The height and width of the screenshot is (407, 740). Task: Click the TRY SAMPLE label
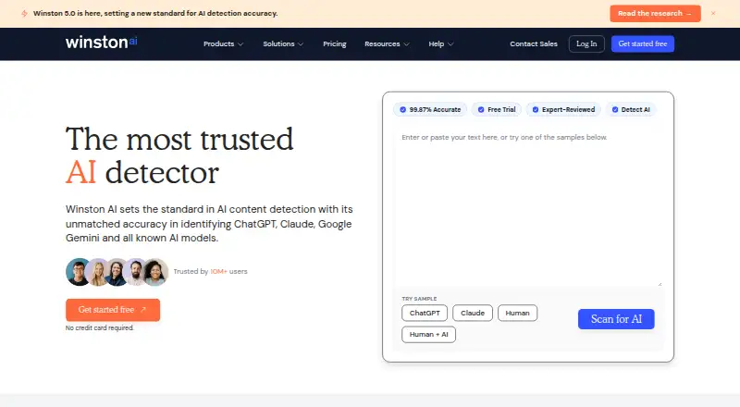(419, 299)
